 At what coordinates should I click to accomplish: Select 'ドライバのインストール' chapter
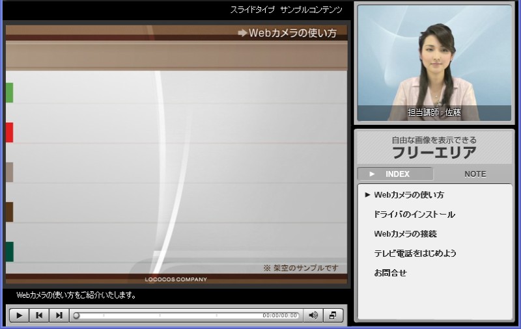pos(414,215)
